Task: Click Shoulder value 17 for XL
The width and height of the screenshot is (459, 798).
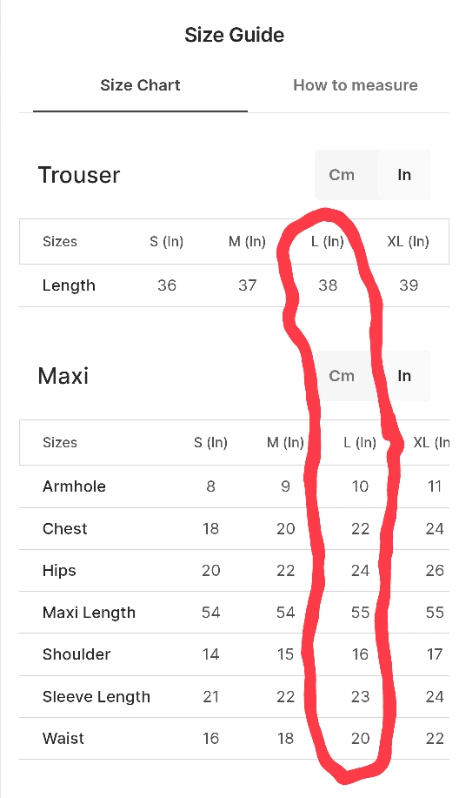Action: (435, 654)
